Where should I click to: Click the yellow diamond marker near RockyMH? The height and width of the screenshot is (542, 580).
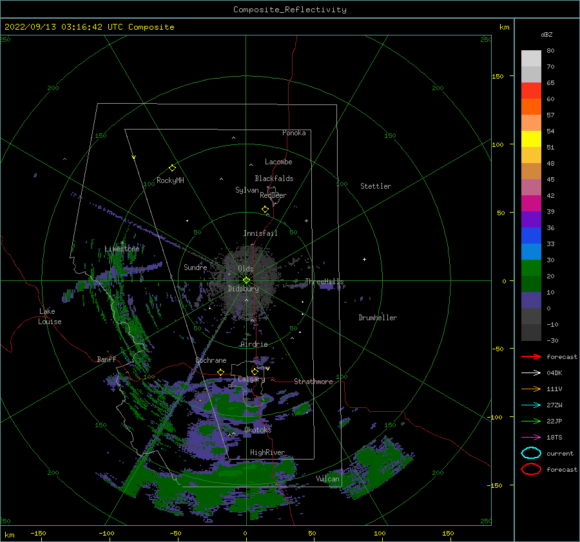[172, 168]
